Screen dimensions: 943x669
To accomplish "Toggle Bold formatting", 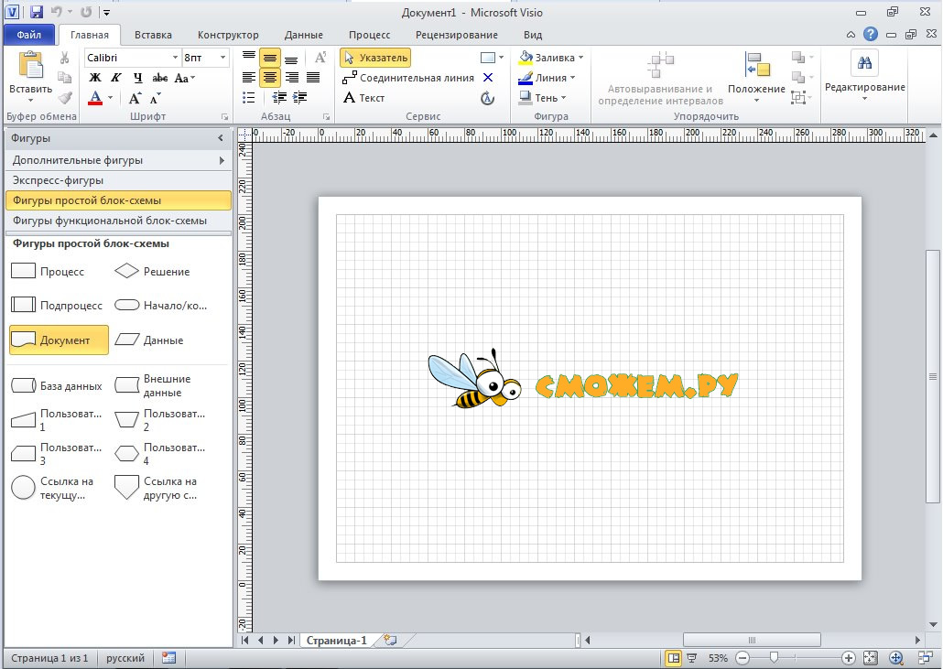I will point(95,78).
